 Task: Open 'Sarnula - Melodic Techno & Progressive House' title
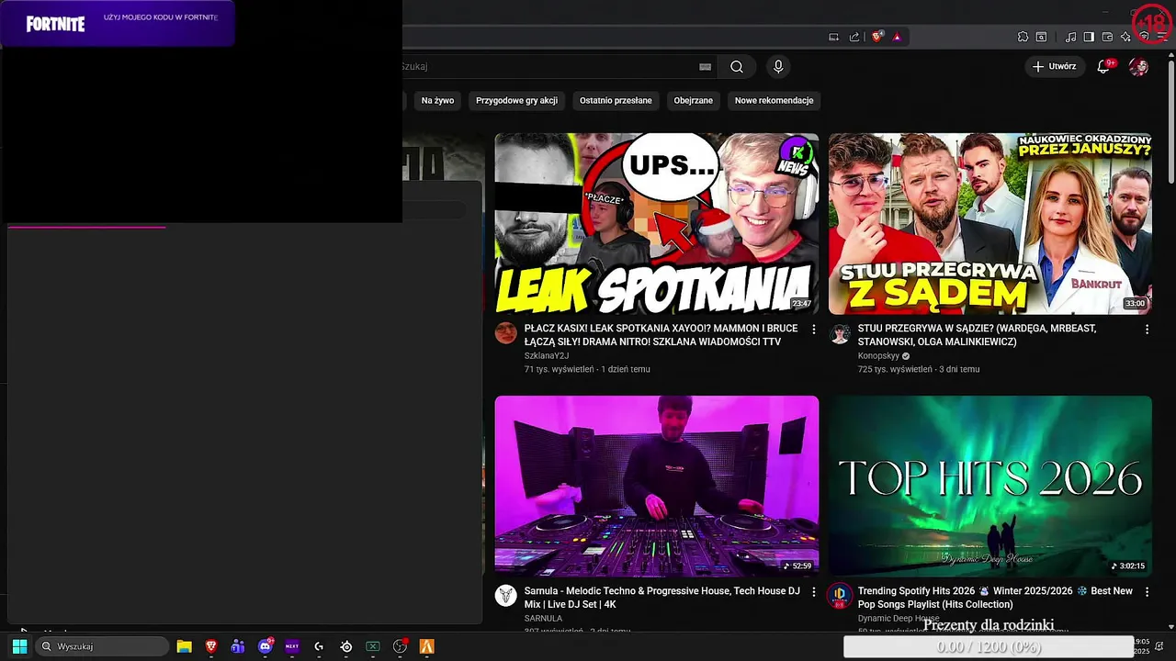[x=661, y=598]
